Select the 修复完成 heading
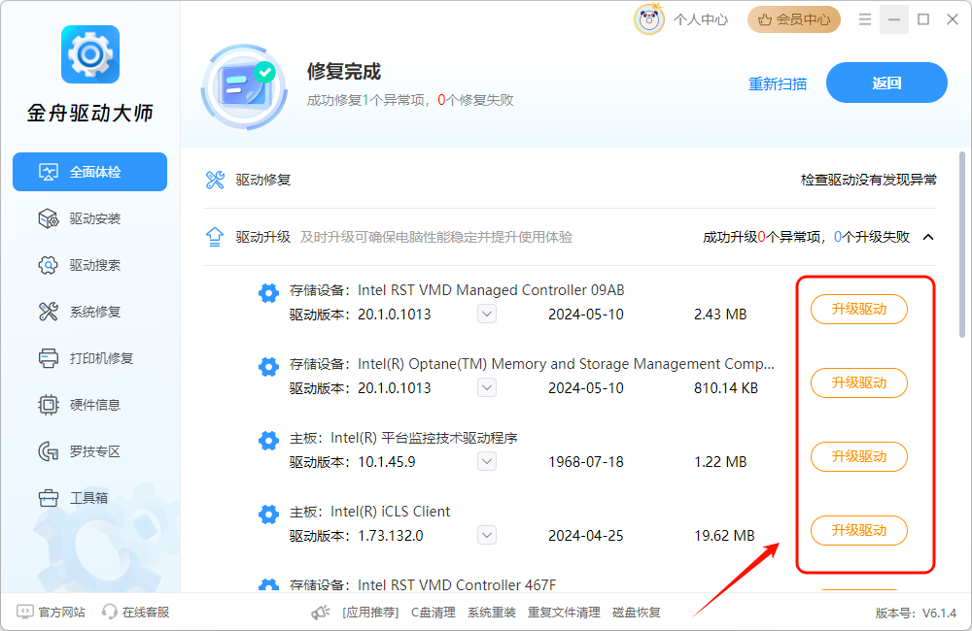The image size is (972, 631). pos(343,71)
